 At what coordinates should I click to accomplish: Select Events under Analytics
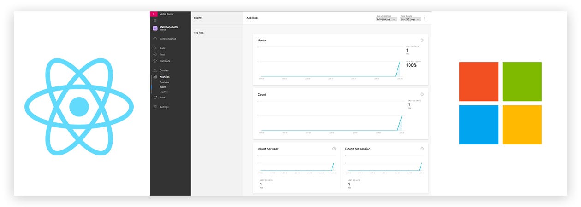[163, 87]
